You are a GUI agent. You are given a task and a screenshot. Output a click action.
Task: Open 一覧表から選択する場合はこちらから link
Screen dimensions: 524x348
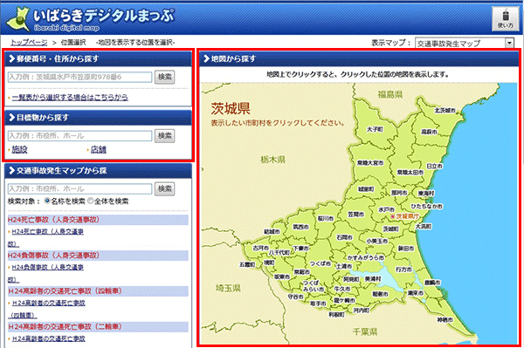coord(70,97)
